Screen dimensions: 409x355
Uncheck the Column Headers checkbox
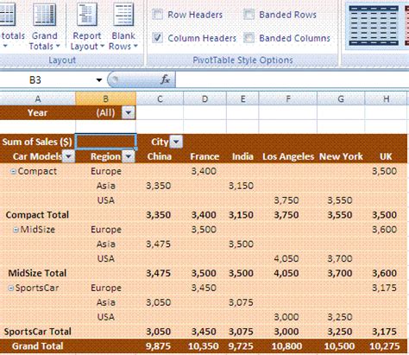pos(157,38)
